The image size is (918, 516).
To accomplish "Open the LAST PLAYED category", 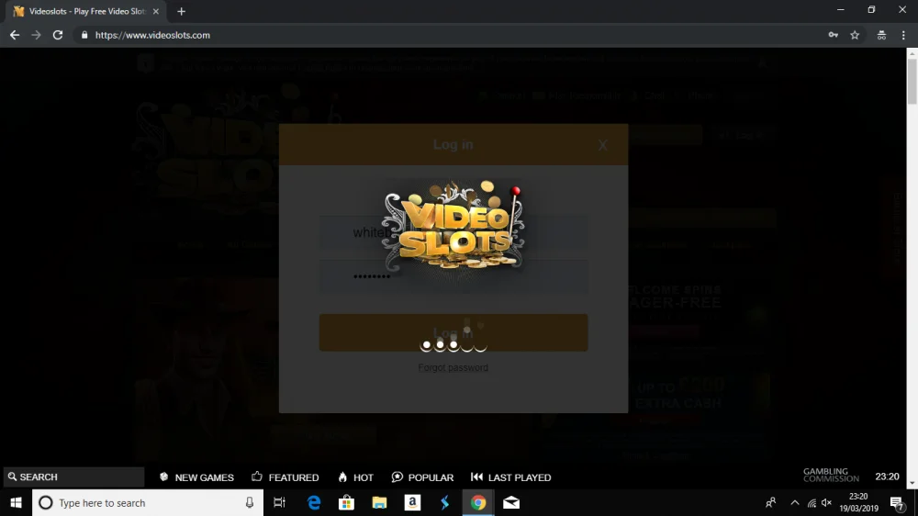I will click(x=511, y=477).
